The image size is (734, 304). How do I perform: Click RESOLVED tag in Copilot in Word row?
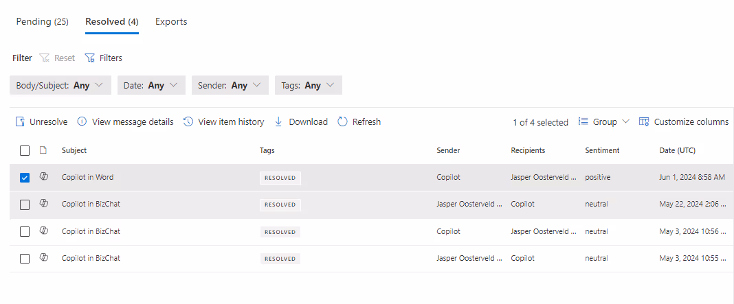tap(280, 178)
